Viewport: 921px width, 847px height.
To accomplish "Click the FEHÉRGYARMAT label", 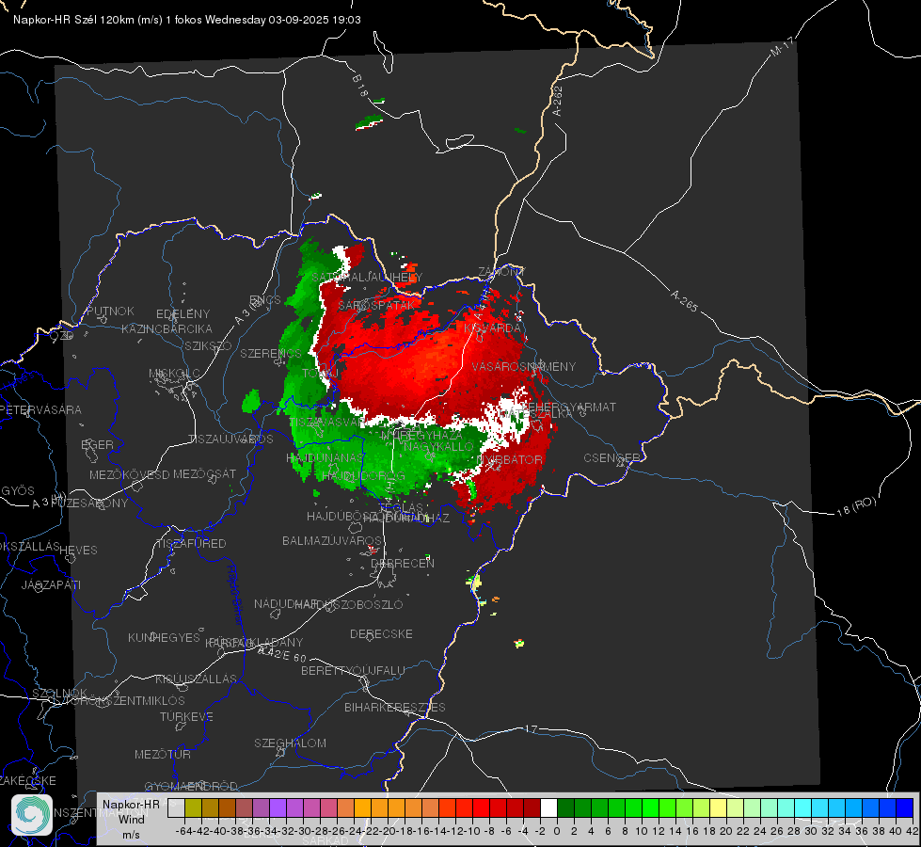I will coord(568,407).
